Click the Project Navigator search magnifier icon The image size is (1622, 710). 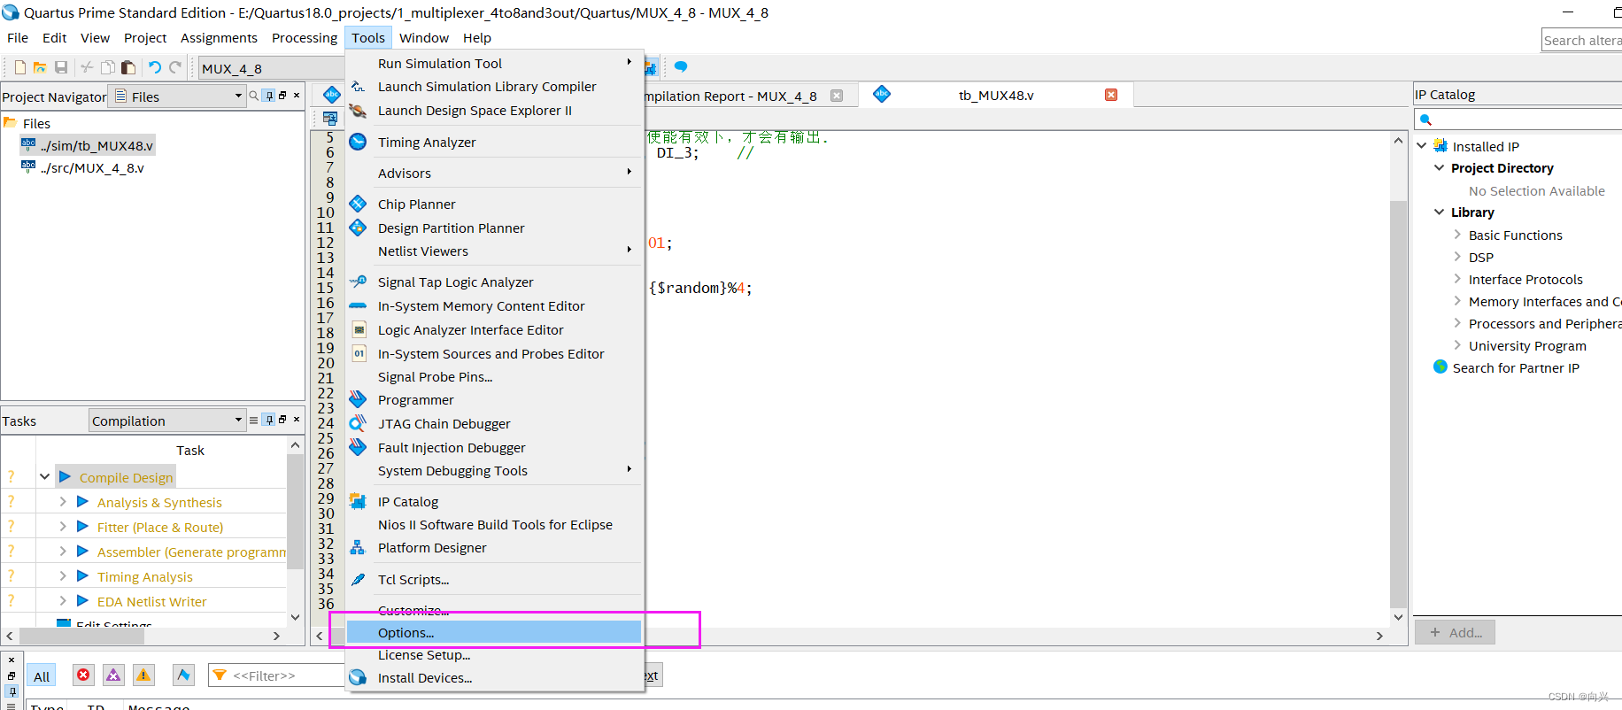tap(254, 96)
